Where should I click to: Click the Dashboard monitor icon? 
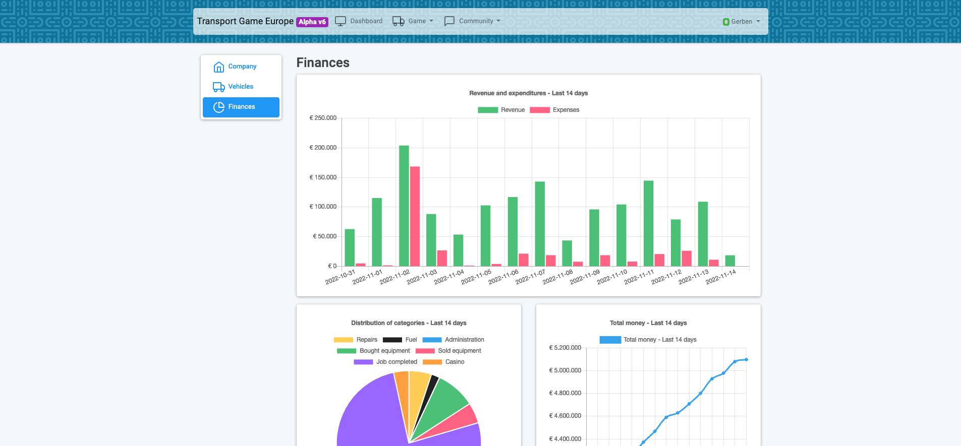click(x=341, y=21)
